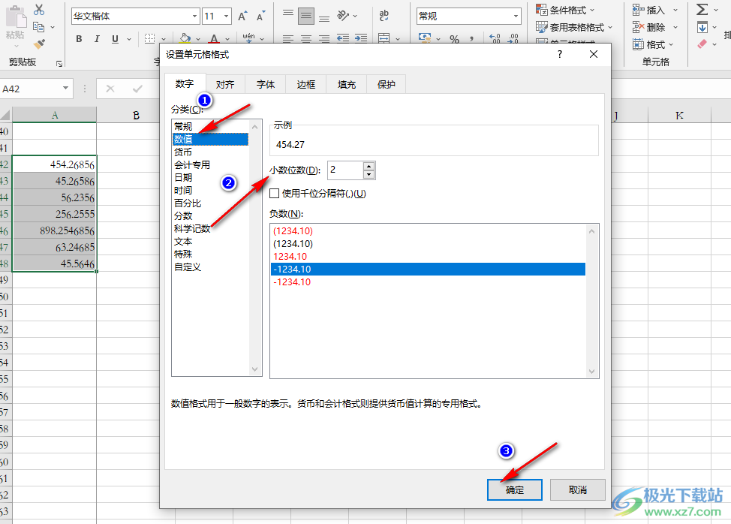Click the Fill down icon
Viewport: 731px width, 524px height.
pos(702,28)
